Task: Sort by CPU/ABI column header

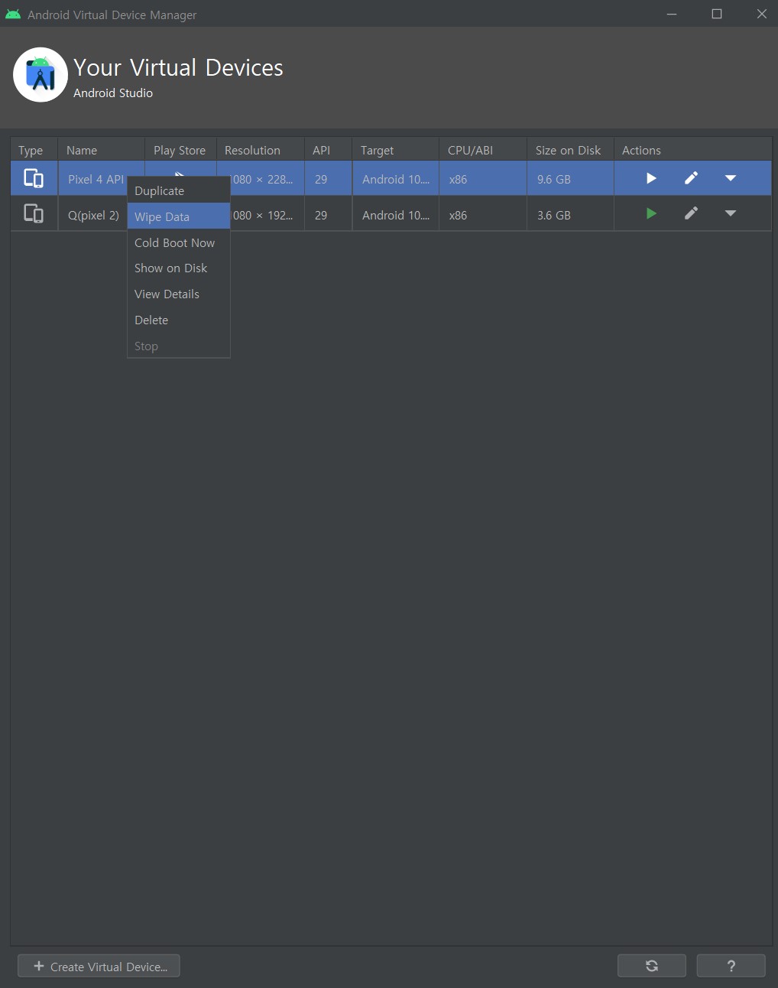Action: point(482,150)
